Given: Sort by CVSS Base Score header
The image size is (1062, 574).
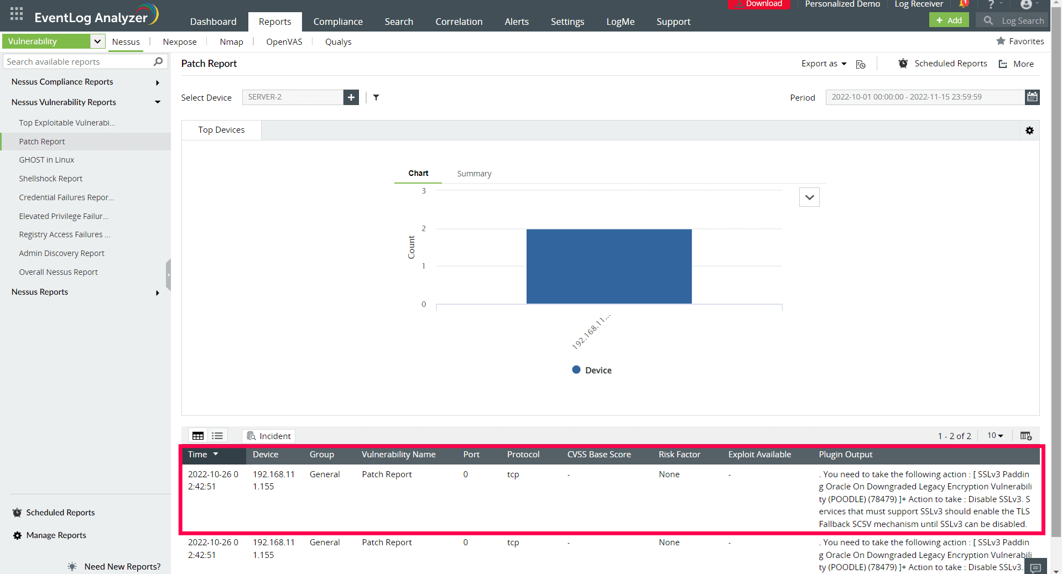Looking at the screenshot, I should click(x=599, y=455).
